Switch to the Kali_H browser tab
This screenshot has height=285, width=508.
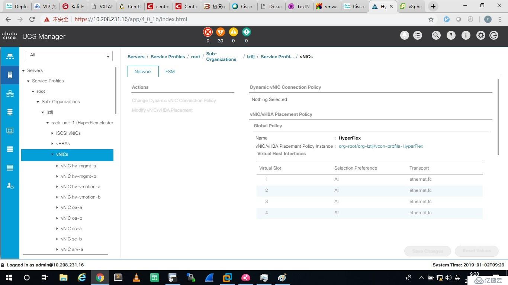74,6
